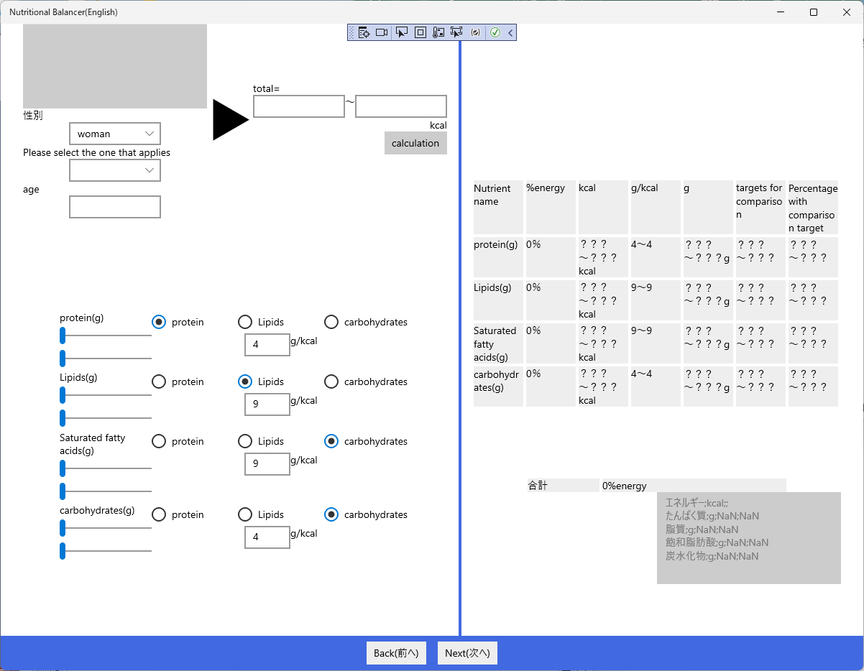The width and height of the screenshot is (864, 671).
Task: Select carbohydrates radio in carbohydrates(g) row
Action: coord(331,514)
